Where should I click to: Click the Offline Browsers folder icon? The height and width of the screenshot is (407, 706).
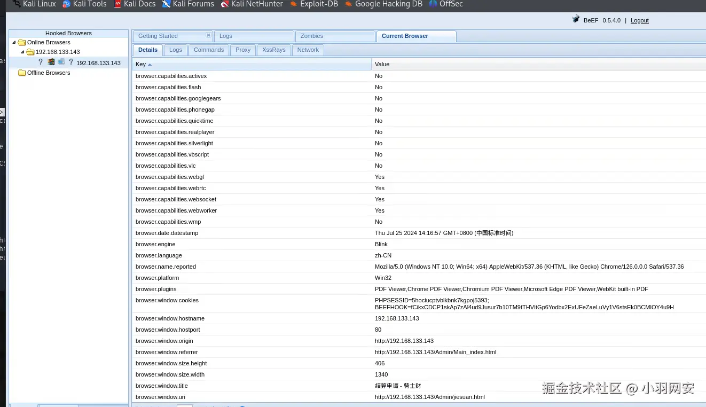(22, 73)
